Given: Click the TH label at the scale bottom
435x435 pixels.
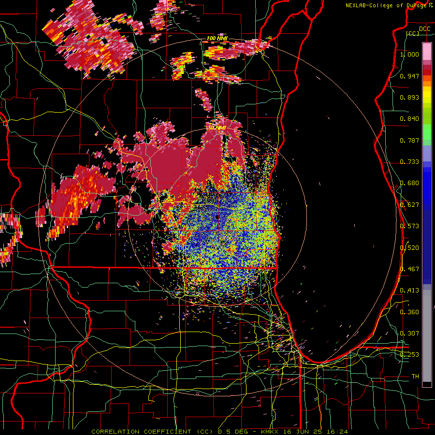Looking at the screenshot, I should pyautogui.click(x=415, y=377).
